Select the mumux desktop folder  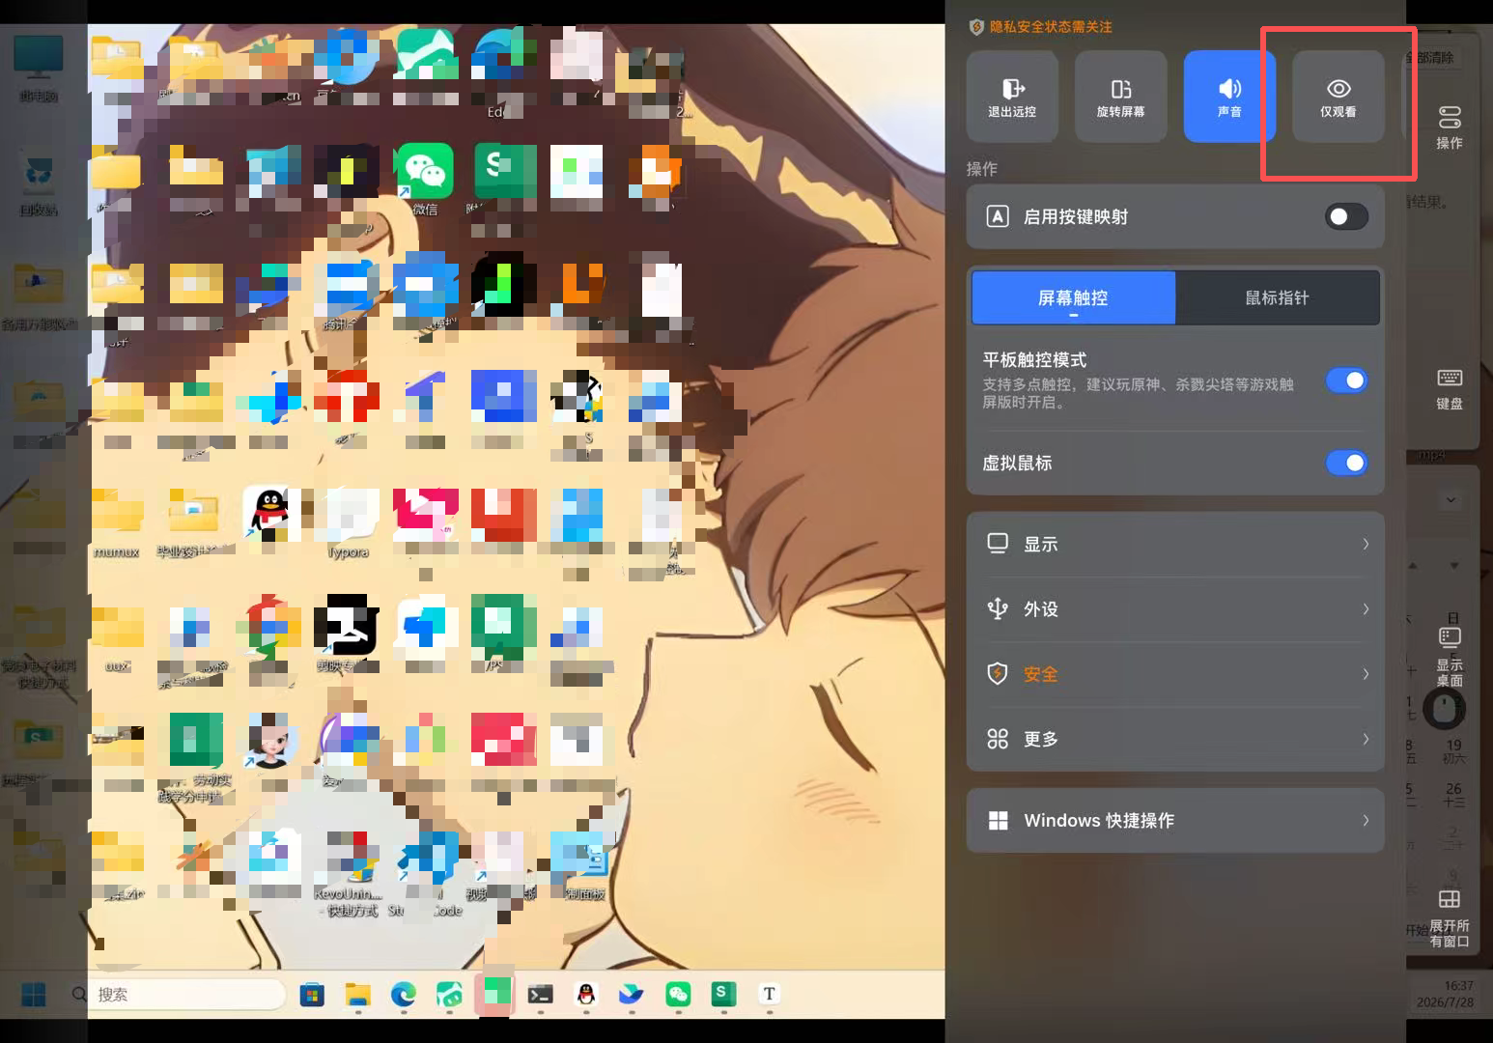click(x=117, y=523)
